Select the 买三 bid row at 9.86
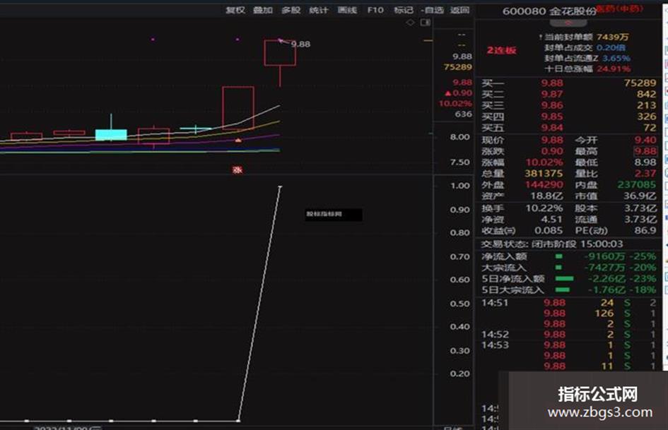Screen dimensions: 668x430 point(569,105)
